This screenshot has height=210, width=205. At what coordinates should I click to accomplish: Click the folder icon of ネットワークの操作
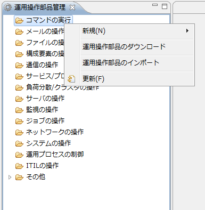coord(19,133)
